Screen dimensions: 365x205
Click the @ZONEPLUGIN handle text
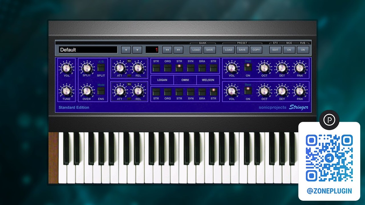click(329, 191)
